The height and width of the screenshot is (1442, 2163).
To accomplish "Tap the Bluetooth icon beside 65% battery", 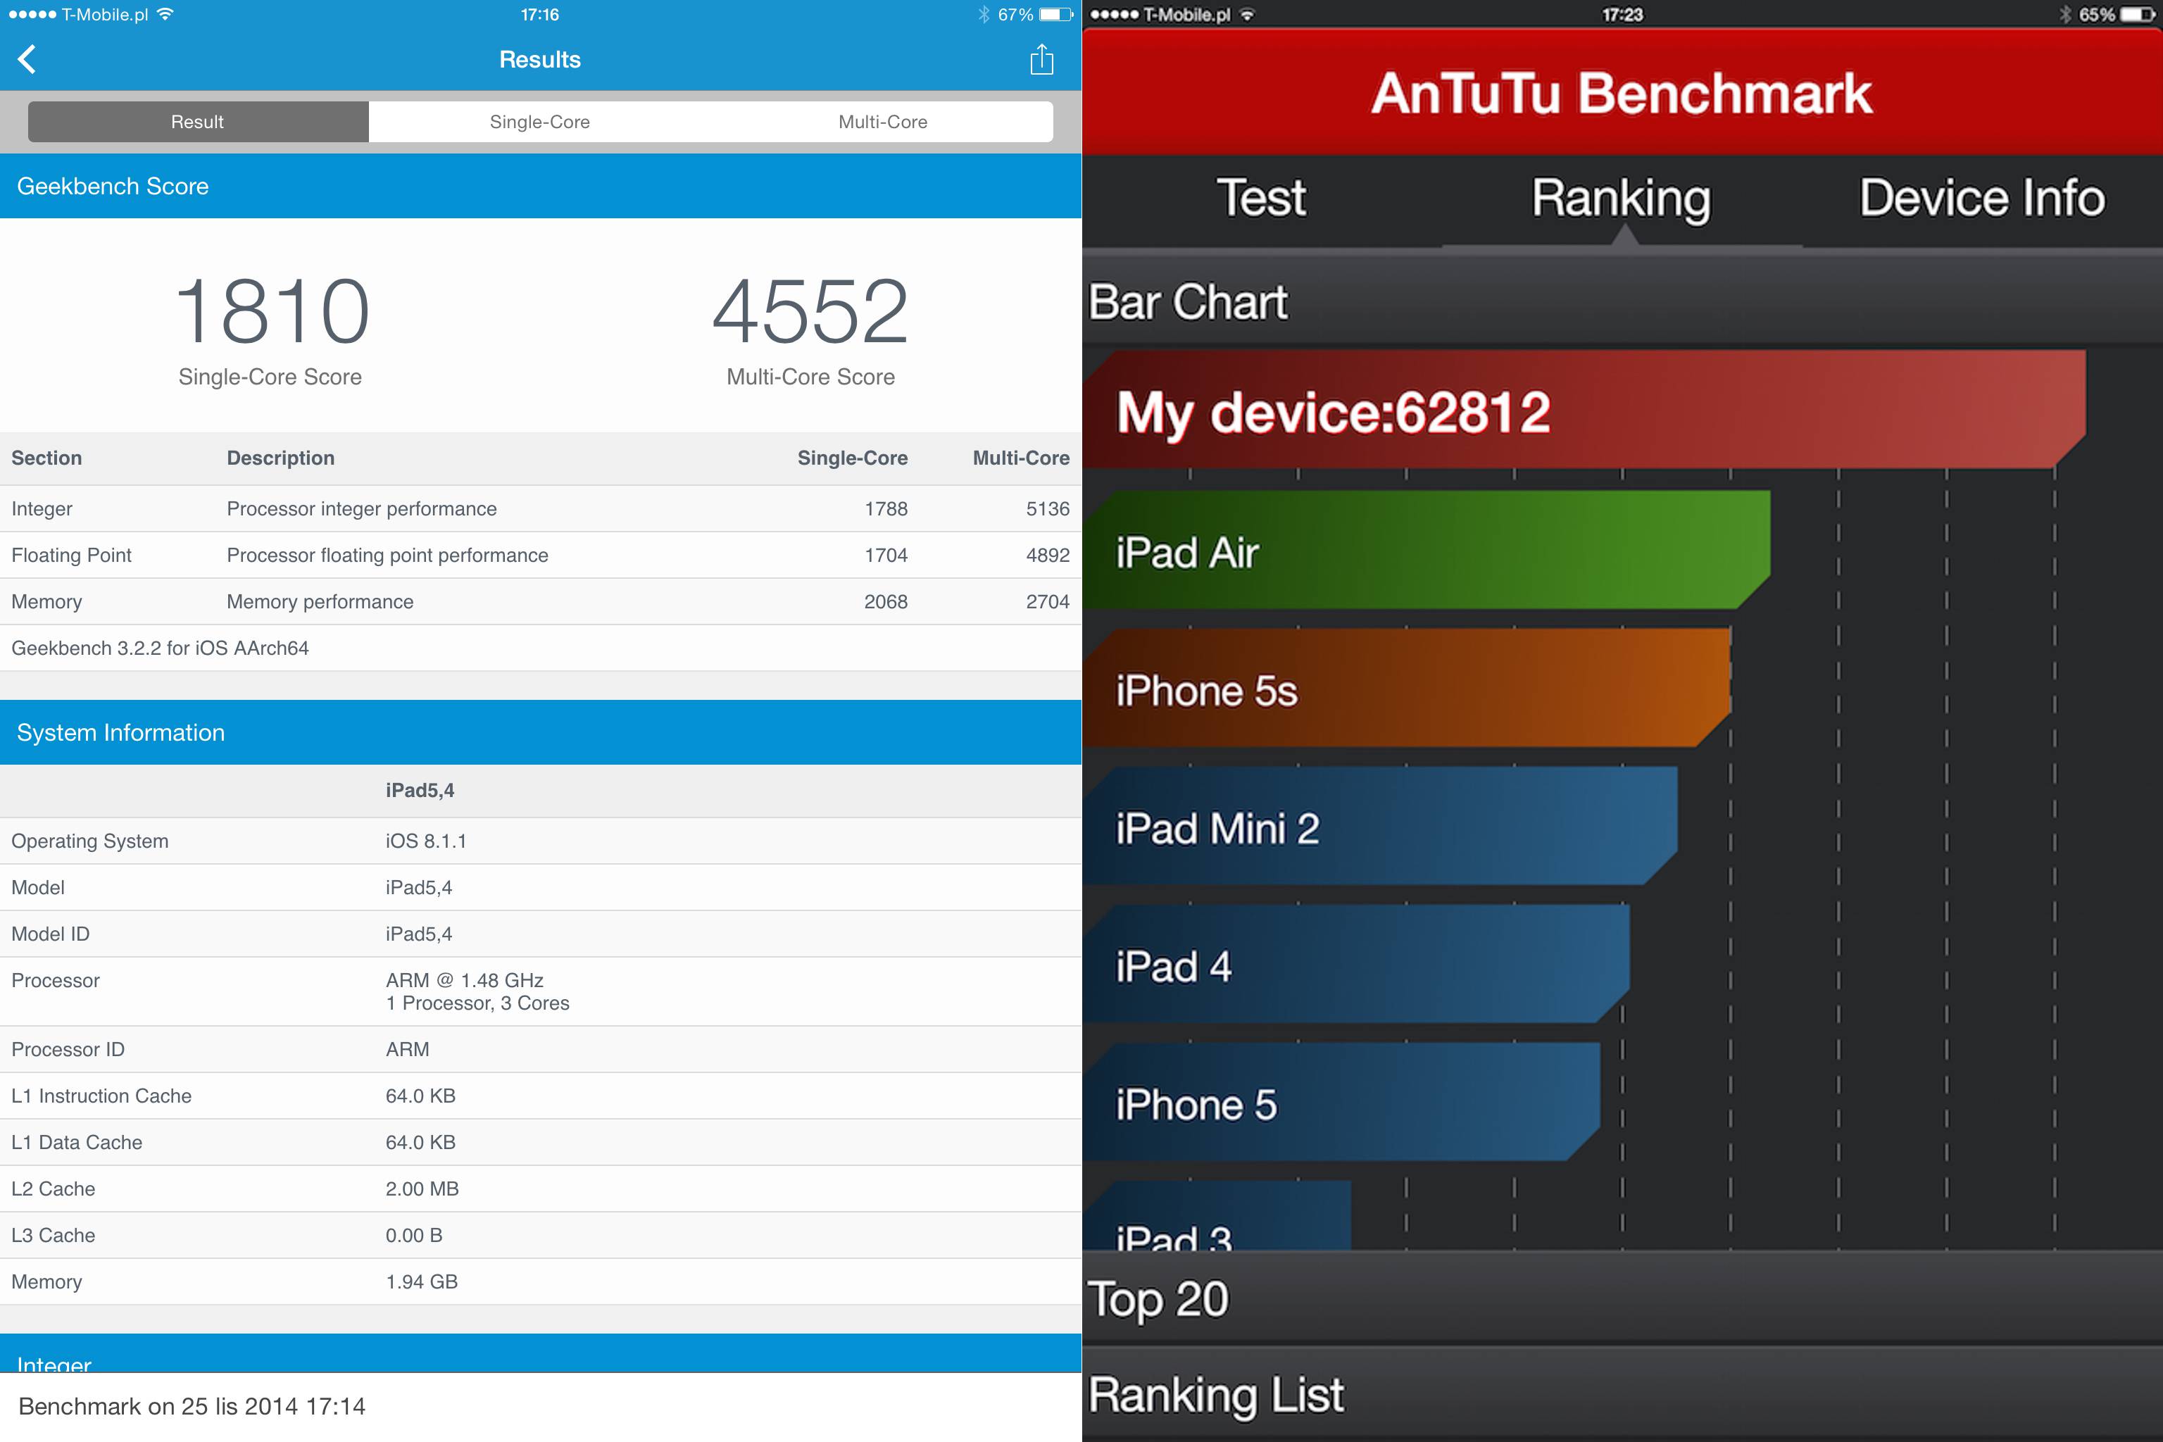I will point(2064,15).
